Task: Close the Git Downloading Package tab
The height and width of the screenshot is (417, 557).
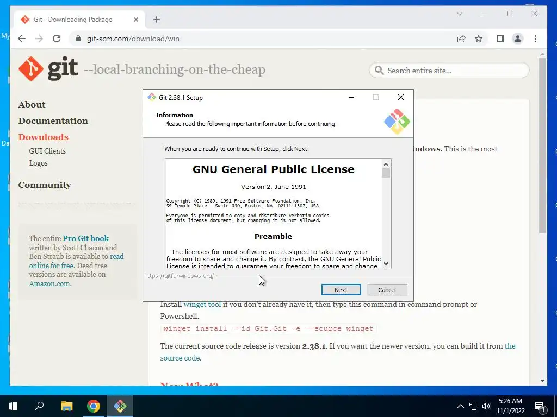Action: coord(135,20)
